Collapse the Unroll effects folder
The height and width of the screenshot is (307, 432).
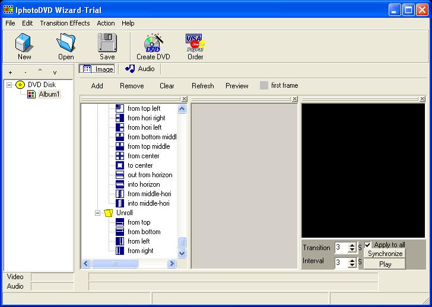(x=99, y=213)
